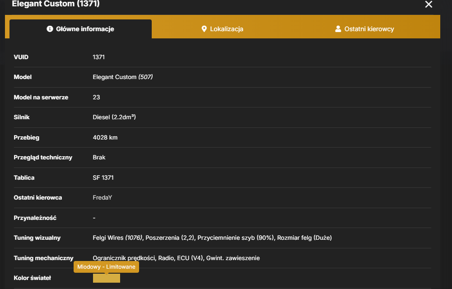Click the dialog title Elegant Custom (1371)
This screenshot has width=452, height=289.
pos(56,4)
